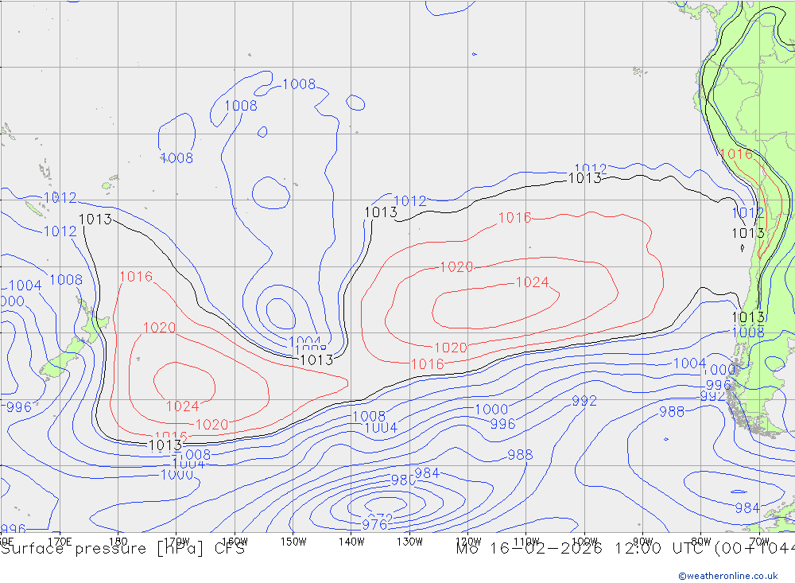This screenshot has width=795, height=583.
Task: Click the 110W longitude label
Action: 526,542
